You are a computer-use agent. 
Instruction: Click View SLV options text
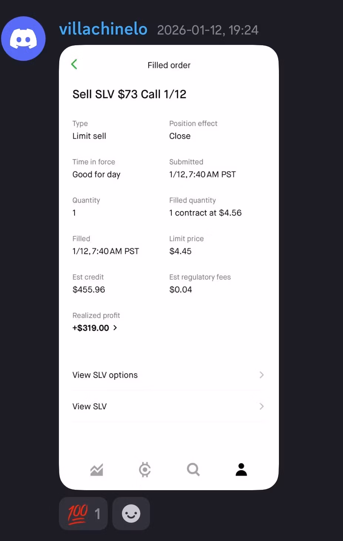[x=105, y=375]
